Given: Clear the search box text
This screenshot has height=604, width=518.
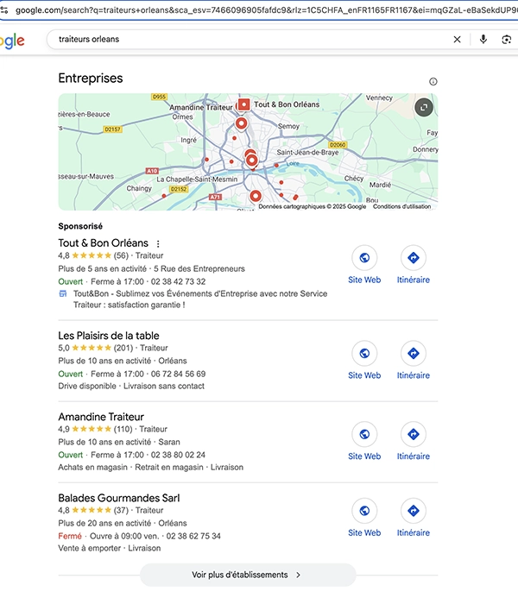Looking at the screenshot, I should point(458,40).
